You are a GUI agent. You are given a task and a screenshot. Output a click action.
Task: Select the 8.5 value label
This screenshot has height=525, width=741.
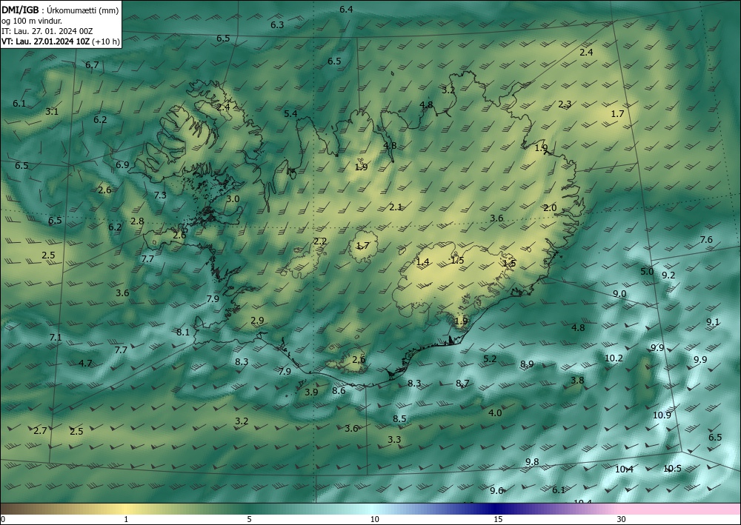[399, 419]
